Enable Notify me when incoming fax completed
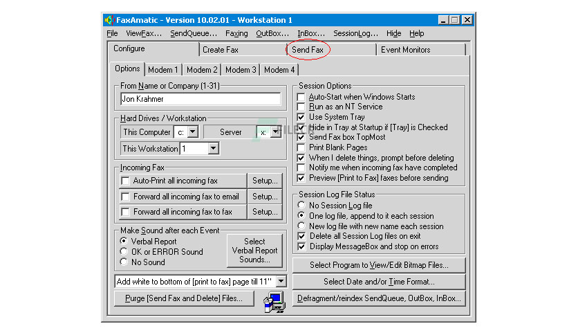 point(301,168)
